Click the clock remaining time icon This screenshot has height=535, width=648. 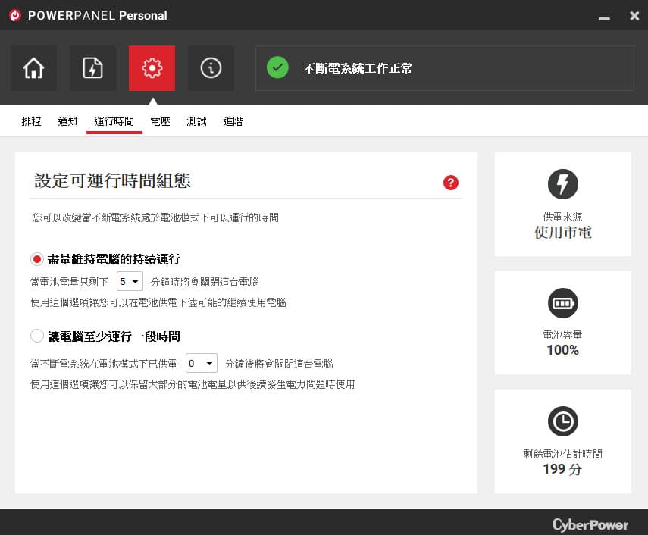(562, 421)
